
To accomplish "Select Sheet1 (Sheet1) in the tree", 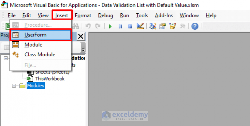I will click(x=52, y=72).
